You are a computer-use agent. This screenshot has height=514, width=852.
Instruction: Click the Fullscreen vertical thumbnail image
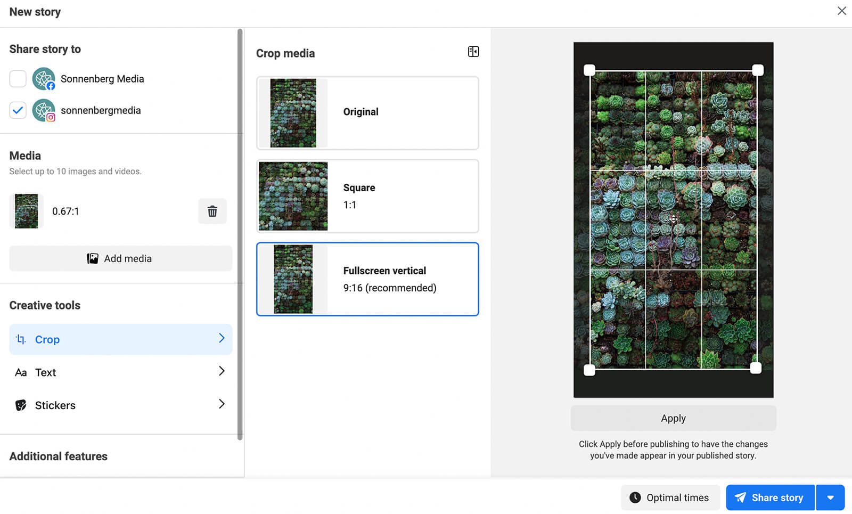coord(293,279)
